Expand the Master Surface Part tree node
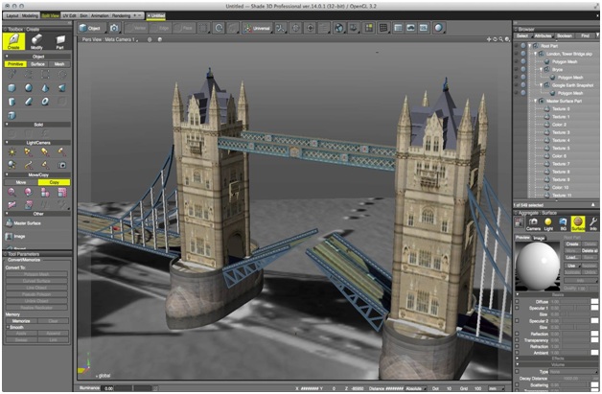The width and height of the screenshot is (602, 394). [535, 101]
